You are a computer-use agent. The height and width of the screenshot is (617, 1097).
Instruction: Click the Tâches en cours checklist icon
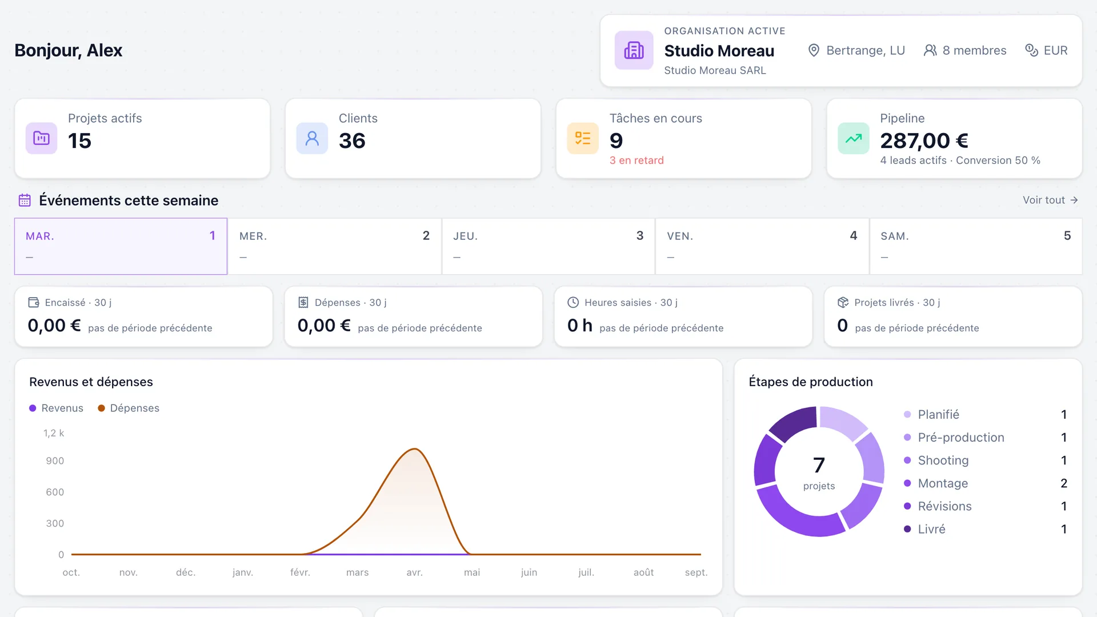click(x=583, y=138)
